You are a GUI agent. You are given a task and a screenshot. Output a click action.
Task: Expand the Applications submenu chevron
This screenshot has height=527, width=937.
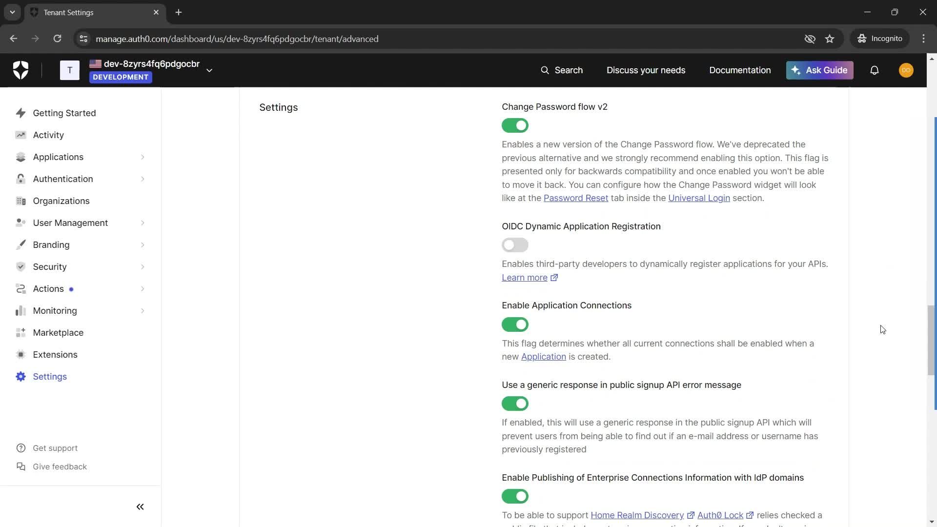tap(143, 157)
